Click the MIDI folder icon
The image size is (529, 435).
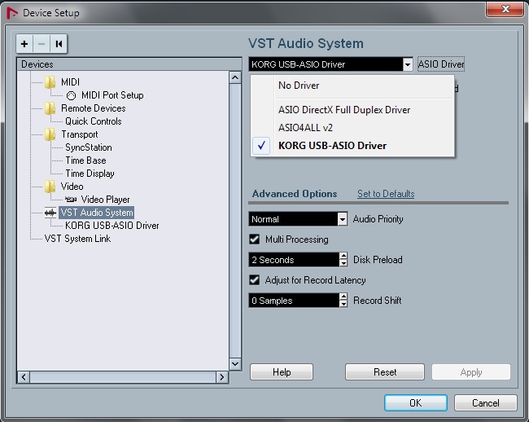point(50,82)
